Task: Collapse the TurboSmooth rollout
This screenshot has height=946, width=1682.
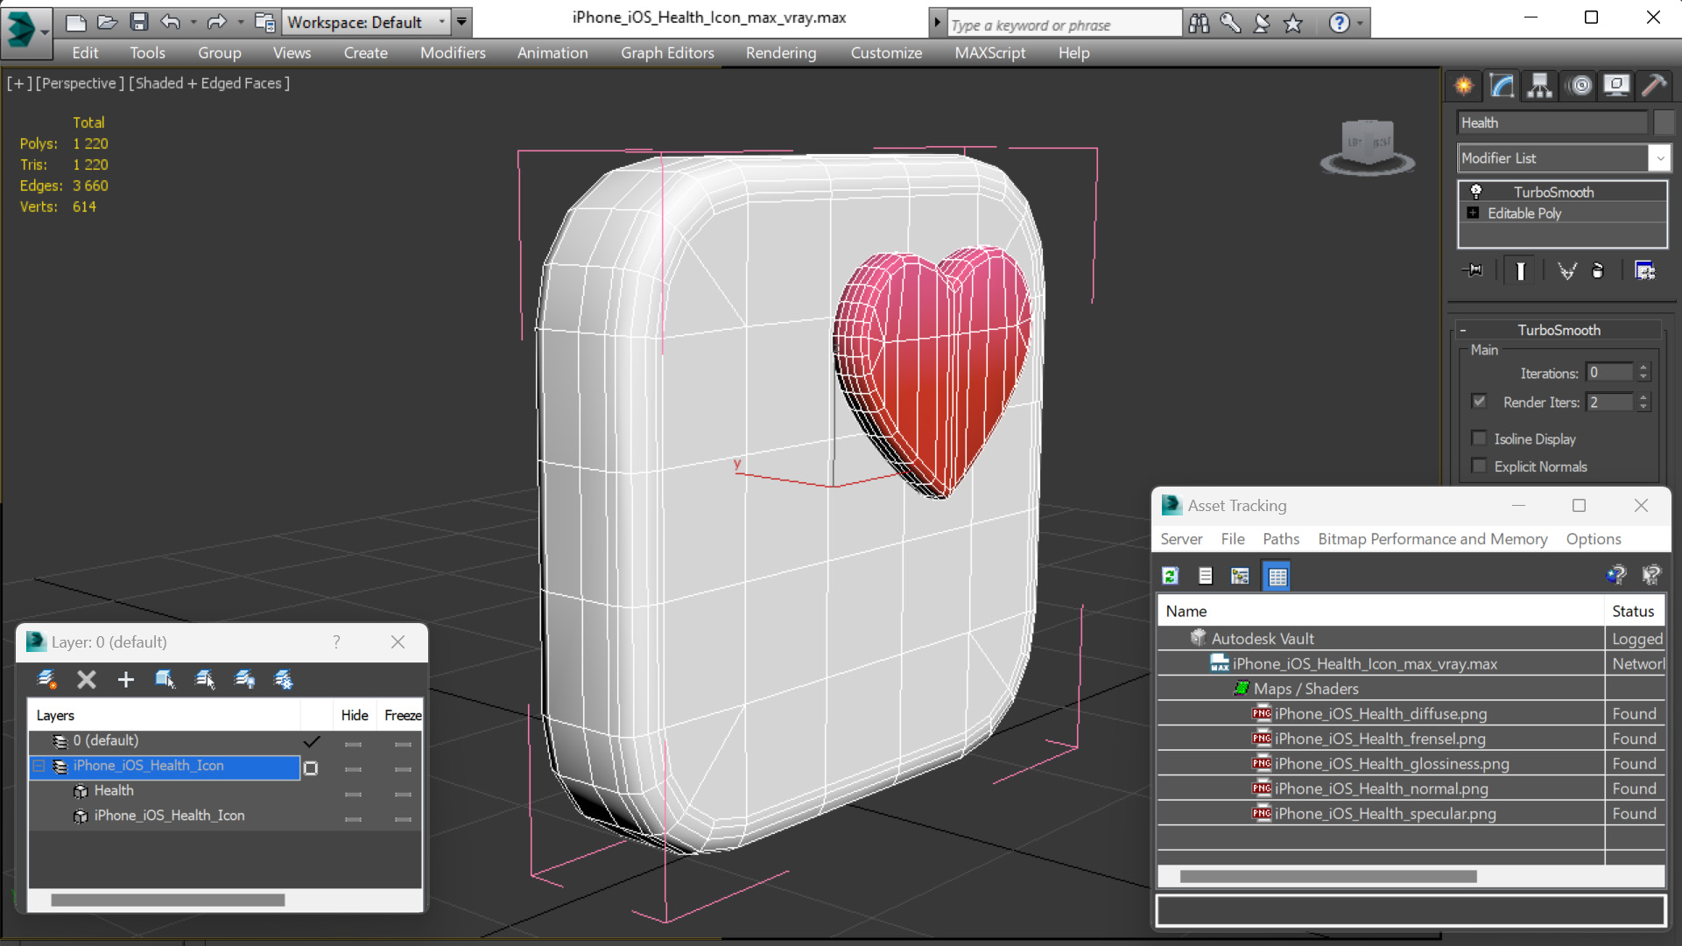Action: click(1463, 330)
